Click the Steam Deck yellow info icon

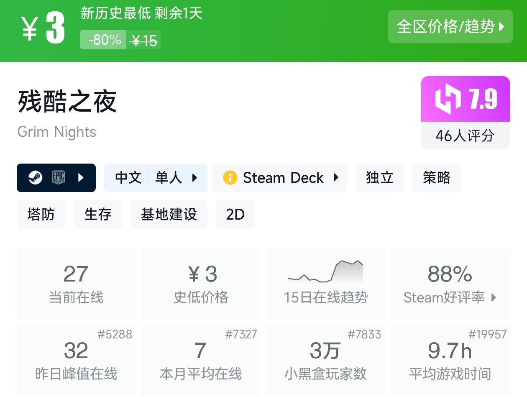point(230,178)
